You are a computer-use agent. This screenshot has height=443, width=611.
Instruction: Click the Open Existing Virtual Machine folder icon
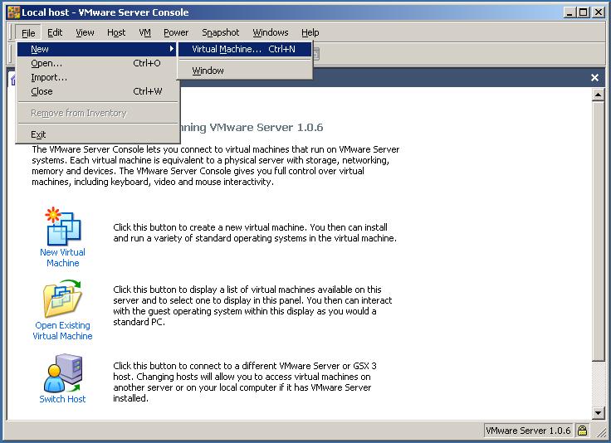point(63,298)
